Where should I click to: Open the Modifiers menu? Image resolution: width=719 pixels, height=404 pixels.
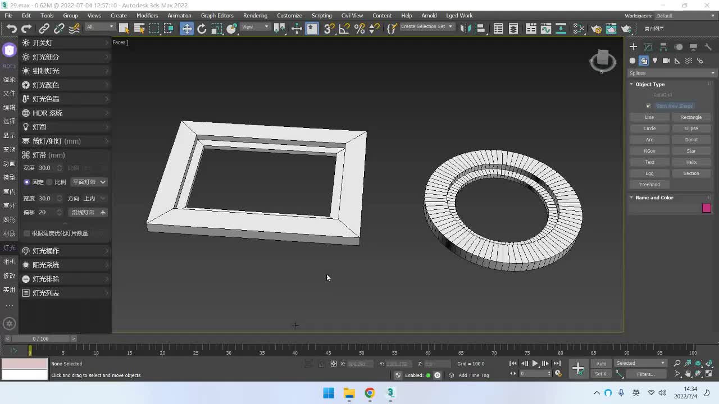(147, 16)
